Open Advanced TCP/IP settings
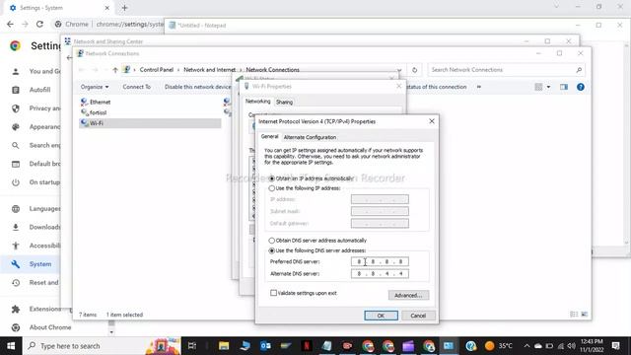Viewport: 631px width, 355px height. [x=408, y=295]
